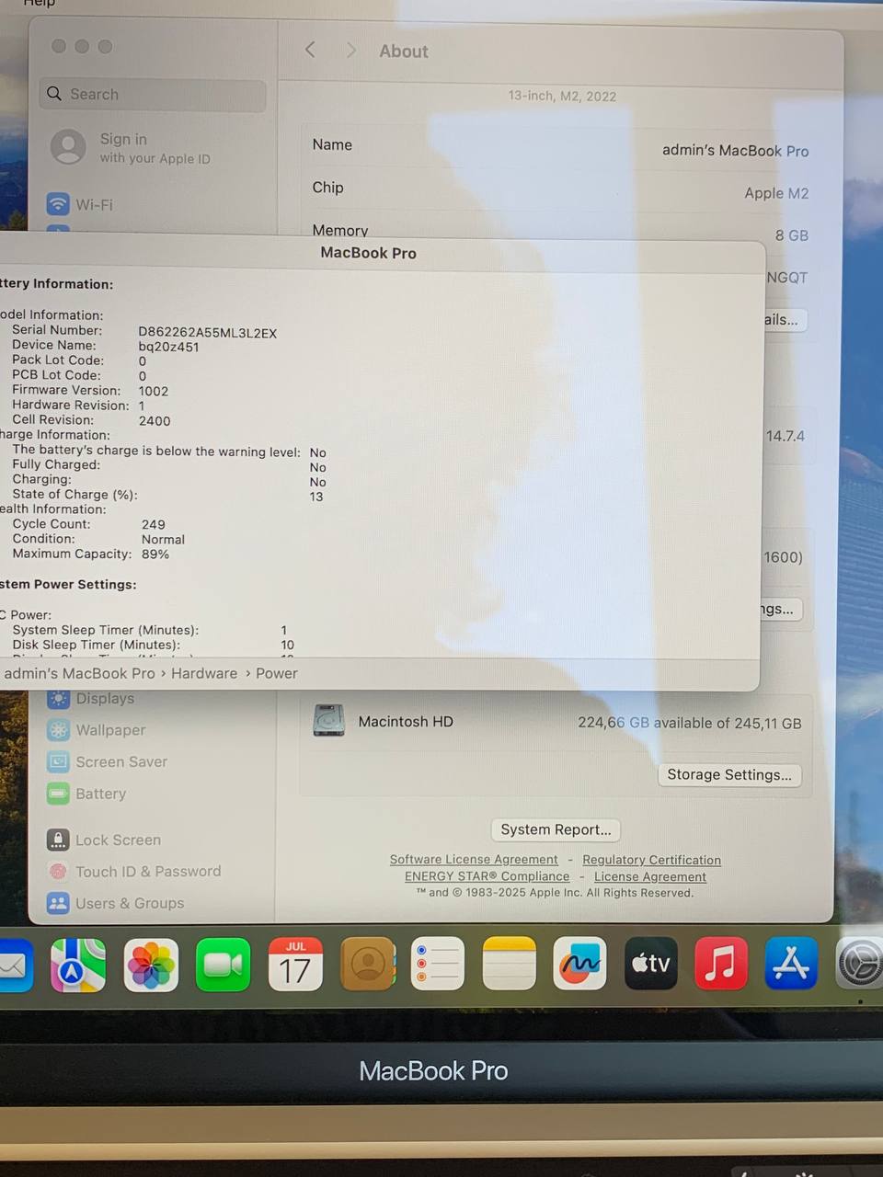
Task: Click the Firmware Version value 1002
Action: 154,391
